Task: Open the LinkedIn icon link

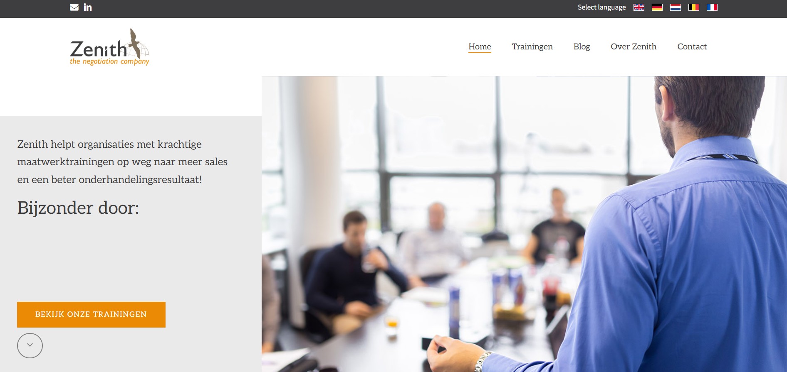Action: click(x=88, y=7)
